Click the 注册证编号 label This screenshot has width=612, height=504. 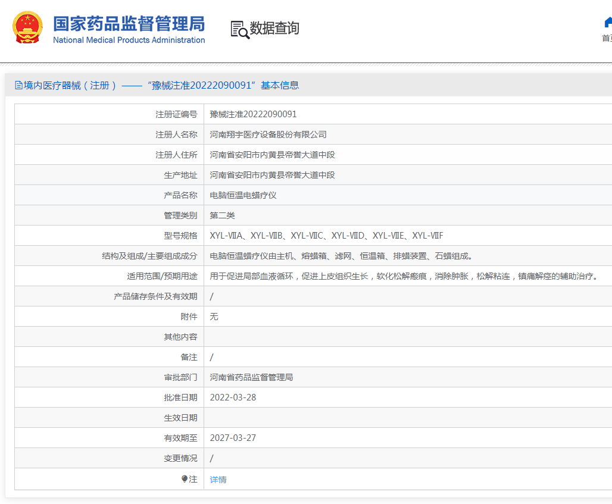(176, 114)
